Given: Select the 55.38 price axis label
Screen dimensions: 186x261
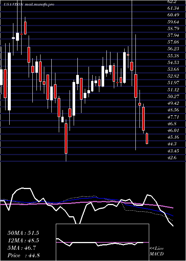Looking at the screenshot, I should [x=173, y=56].
